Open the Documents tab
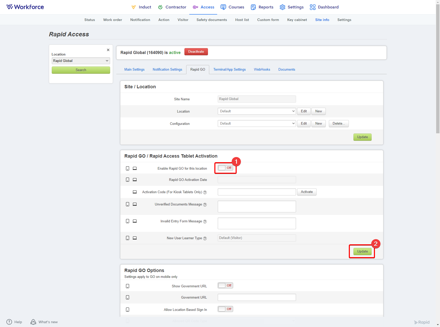 coord(287,70)
